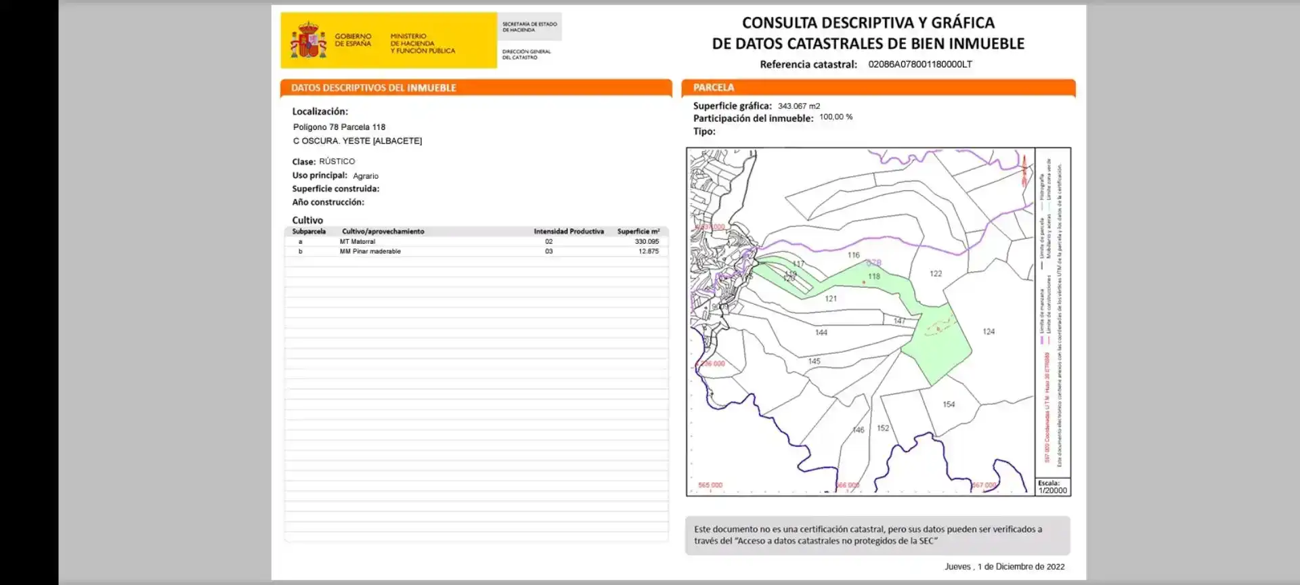Click the orange 'PARCELA' header
Image resolution: width=1300 pixels, height=585 pixels.
pyautogui.click(x=714, y=87)
